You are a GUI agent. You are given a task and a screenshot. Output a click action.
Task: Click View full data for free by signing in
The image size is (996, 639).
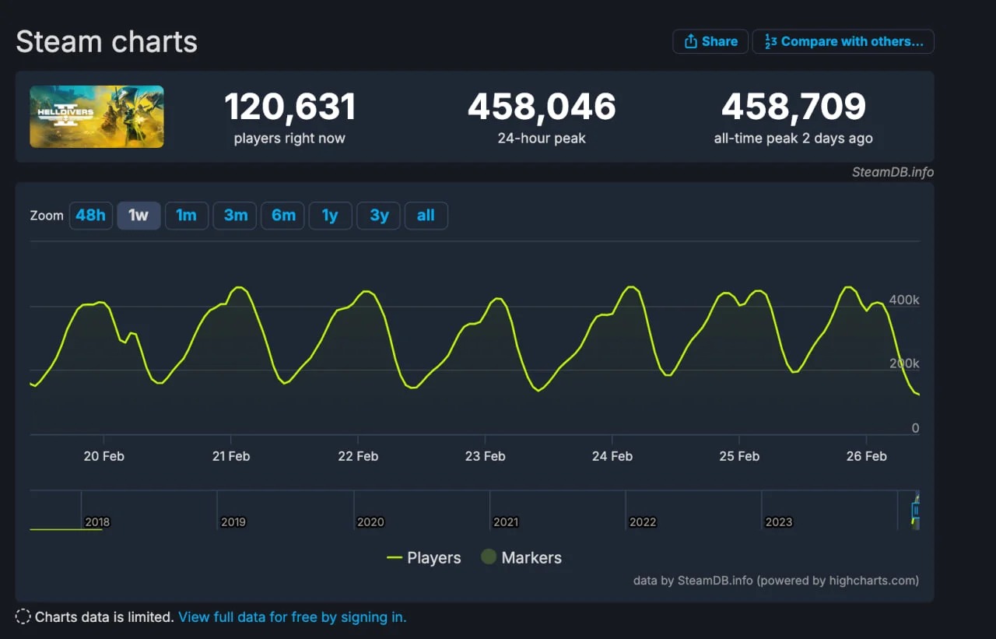click(292, 616)
